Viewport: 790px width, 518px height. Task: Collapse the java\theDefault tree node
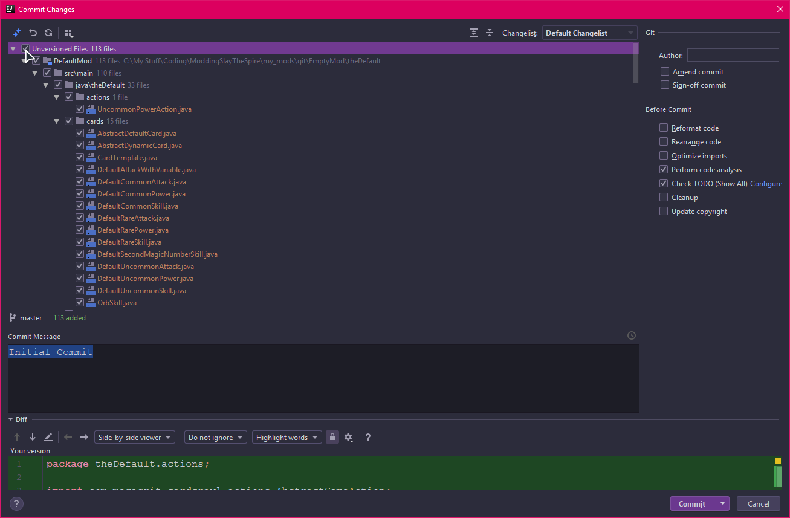point(46,85)
